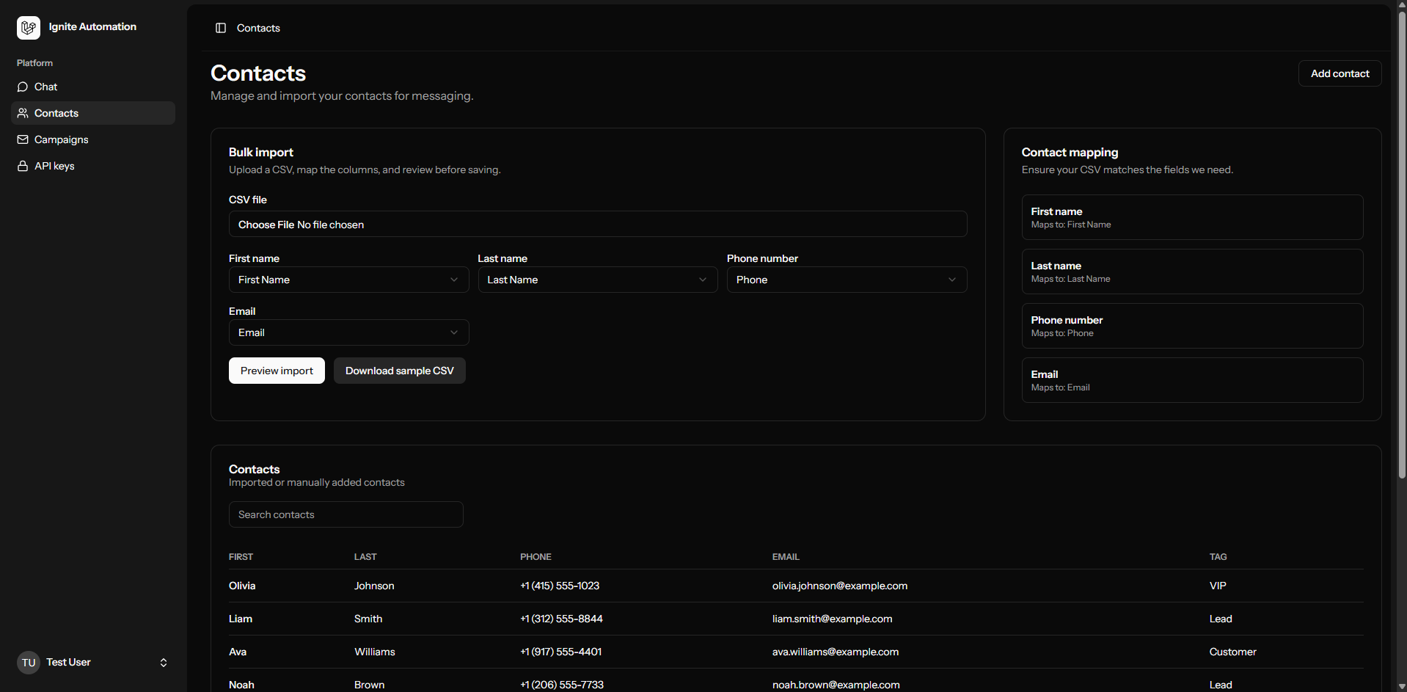Download the sample CSV file
This screenshot has height=692, width=1407.
[x=399, y=371]
